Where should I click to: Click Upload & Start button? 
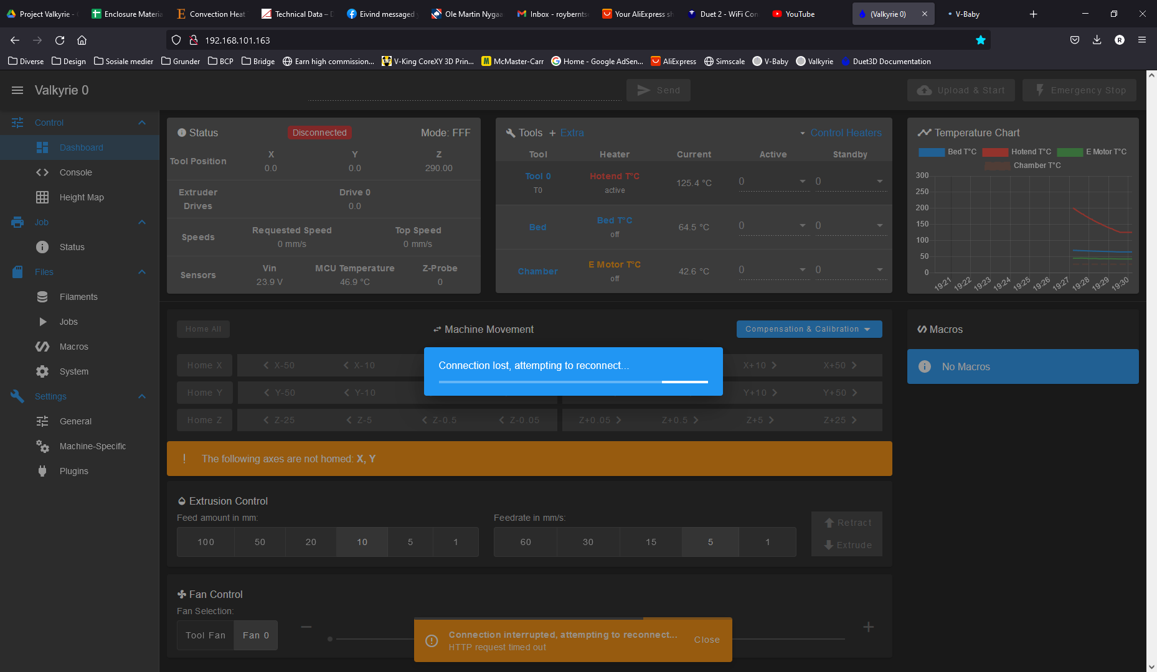tap(961, 90)
